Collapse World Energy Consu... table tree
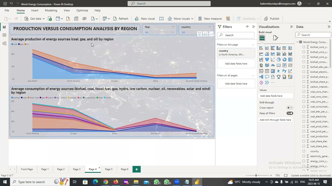332x186 pixels. coord(297,42)
